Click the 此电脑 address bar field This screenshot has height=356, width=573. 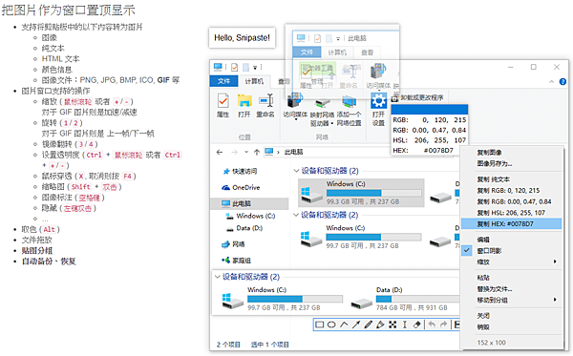point(327,152)
